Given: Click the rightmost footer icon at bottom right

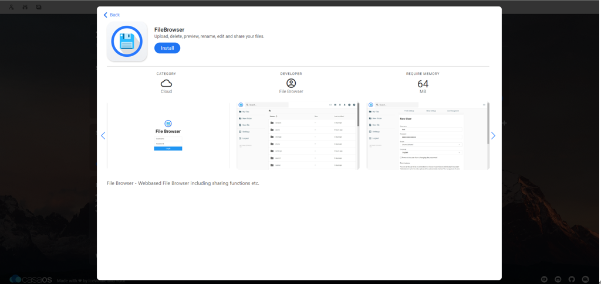Looking at the screenshot, I should pyautogui.click(x=585, y=279).
